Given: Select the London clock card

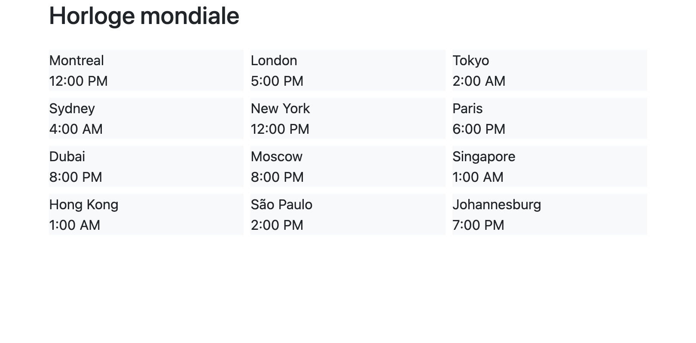Looking at the screenshot, I should 348,70.
